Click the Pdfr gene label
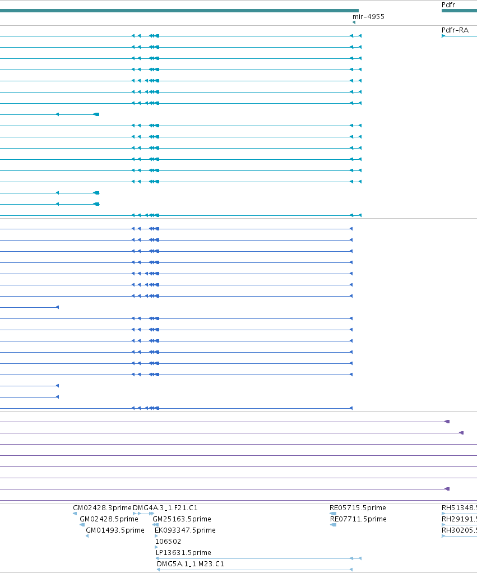 448,4
